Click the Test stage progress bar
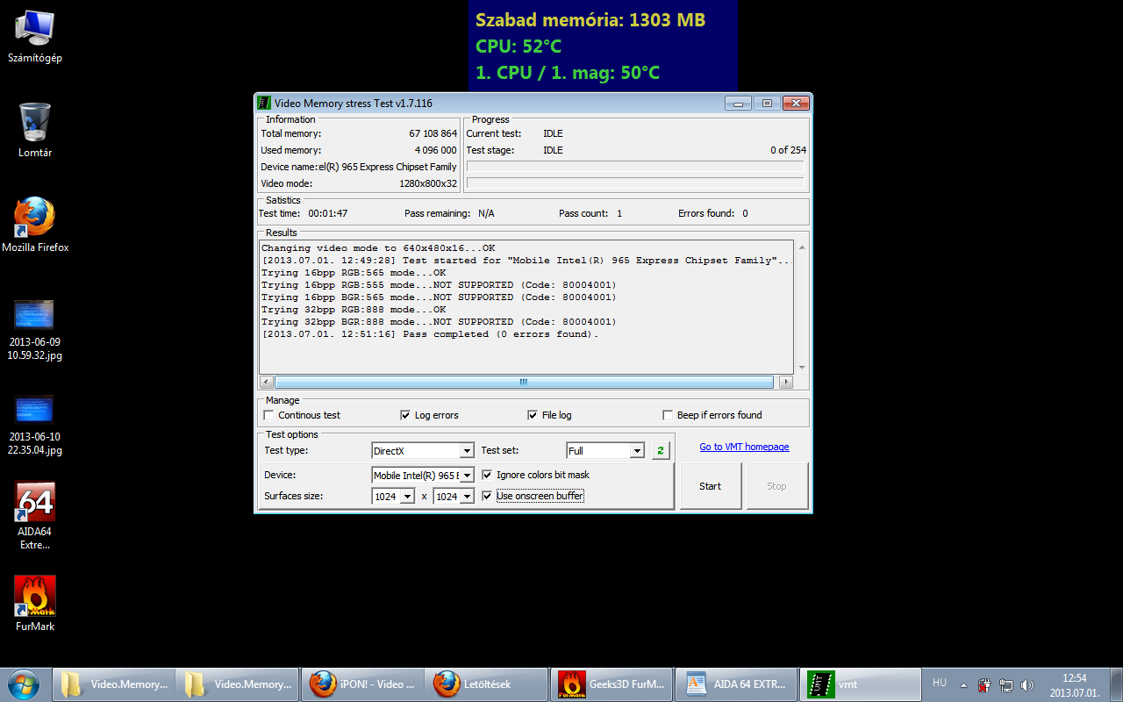The width and height of the screenshot is (1123, 702). tap(635, 183)
